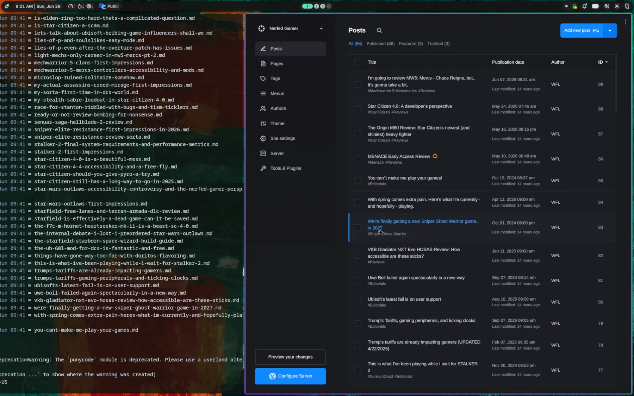Toggle the select-all checkbox in the table header
The image size is (634, 396).
[357, 62]
